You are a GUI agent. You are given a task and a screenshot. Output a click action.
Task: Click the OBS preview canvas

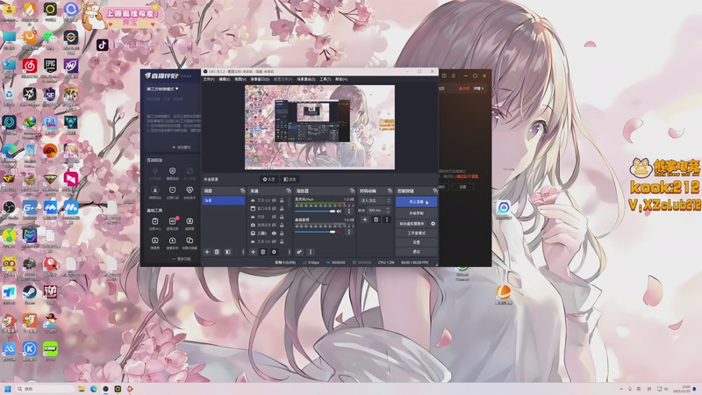(319, 127)
